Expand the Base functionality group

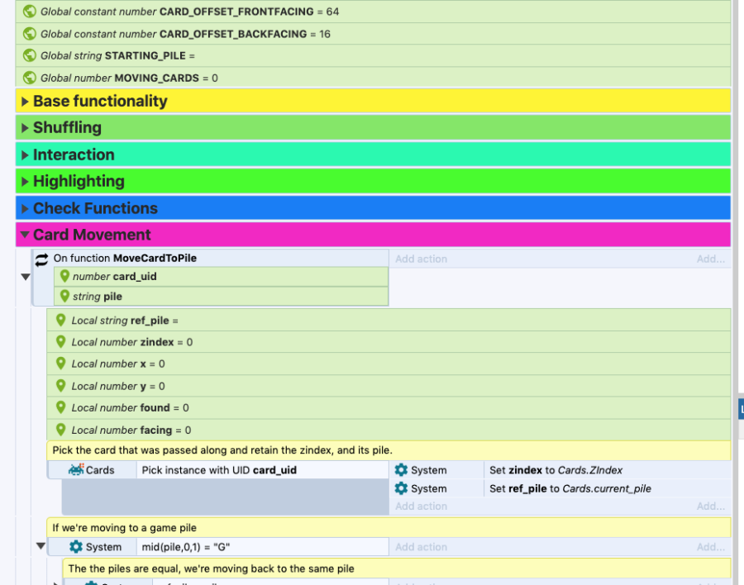[25, 102]
